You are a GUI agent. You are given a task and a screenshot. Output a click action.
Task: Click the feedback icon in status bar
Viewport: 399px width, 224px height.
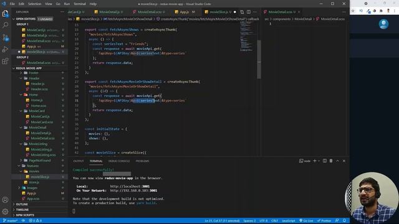pyautogui.click(x=337, y=220)
